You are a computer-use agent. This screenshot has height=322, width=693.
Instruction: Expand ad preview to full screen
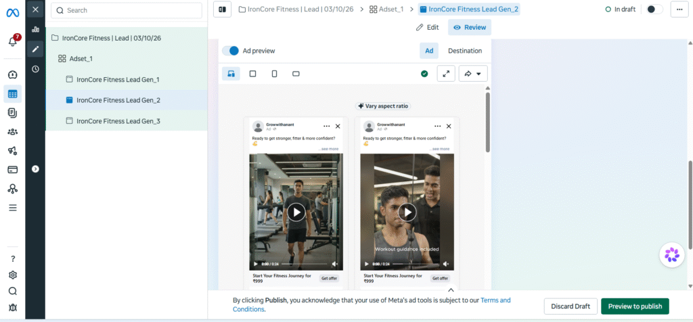446,74
